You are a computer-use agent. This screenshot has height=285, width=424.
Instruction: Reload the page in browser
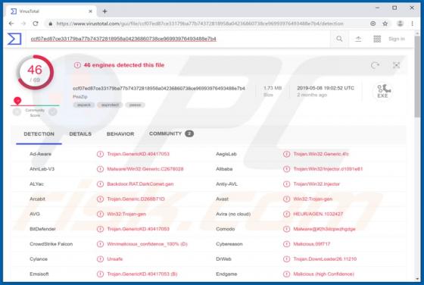[36, 23]
